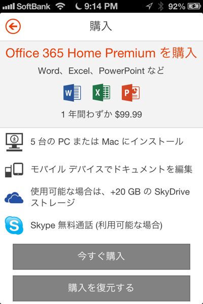Click the Word app icon
Image resolution: width=203 pixels, height=304 pixels.
click(x=72, y=93)
